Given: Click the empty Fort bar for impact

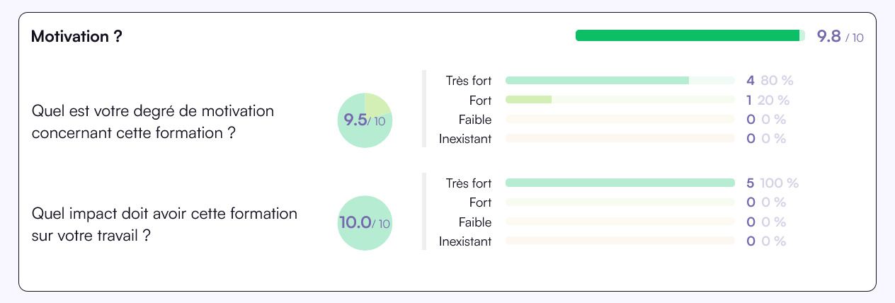Looking at the screenshot, I should click(x=620, y=202).
